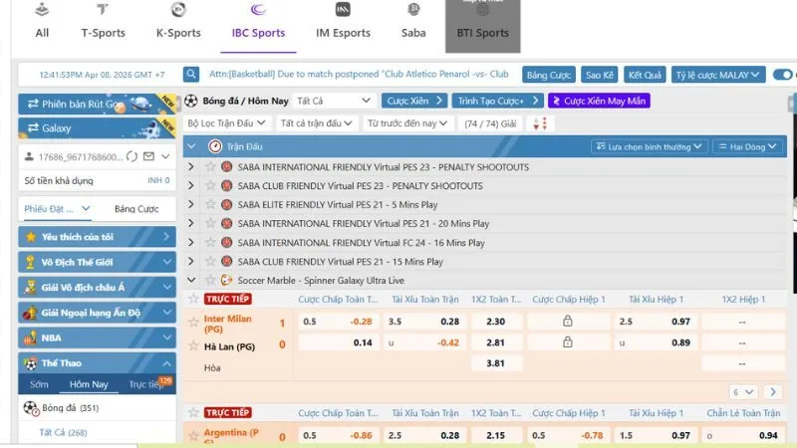The image size is (797, 448).
Task: Star the Soccer Marble Spinner Galaxy league
Action: click(210, 280)
